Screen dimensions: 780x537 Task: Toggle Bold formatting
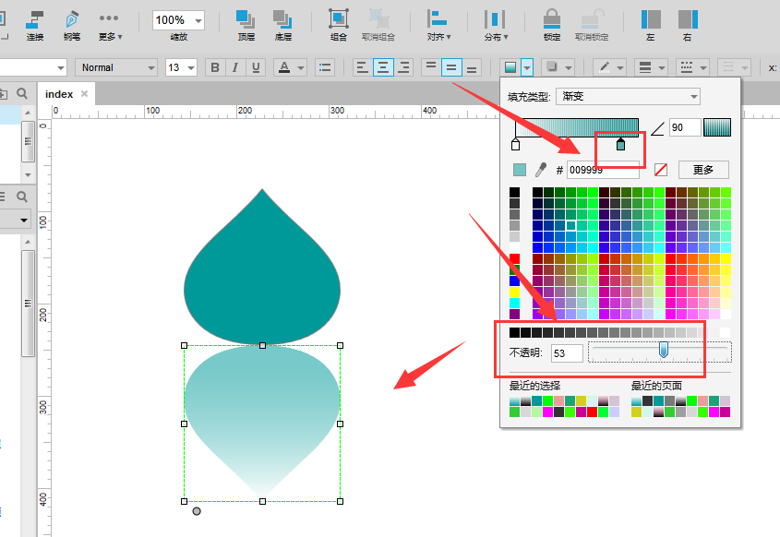215,67
